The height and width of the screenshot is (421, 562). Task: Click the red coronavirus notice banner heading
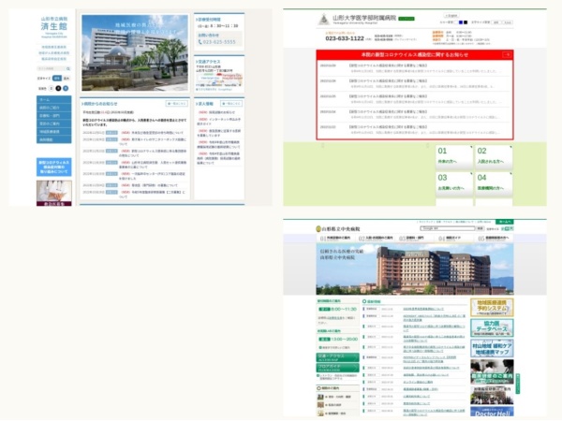415,55
